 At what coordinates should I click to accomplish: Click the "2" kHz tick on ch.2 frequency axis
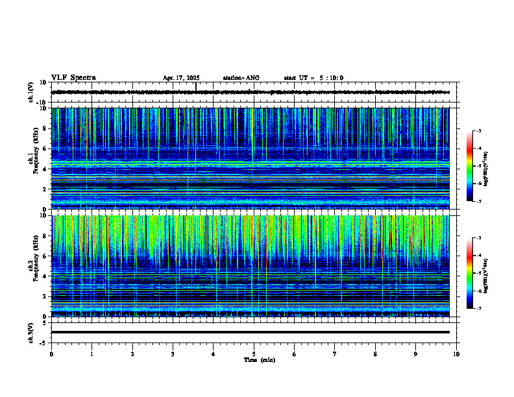pyautogui.click(x=45, y=296)
